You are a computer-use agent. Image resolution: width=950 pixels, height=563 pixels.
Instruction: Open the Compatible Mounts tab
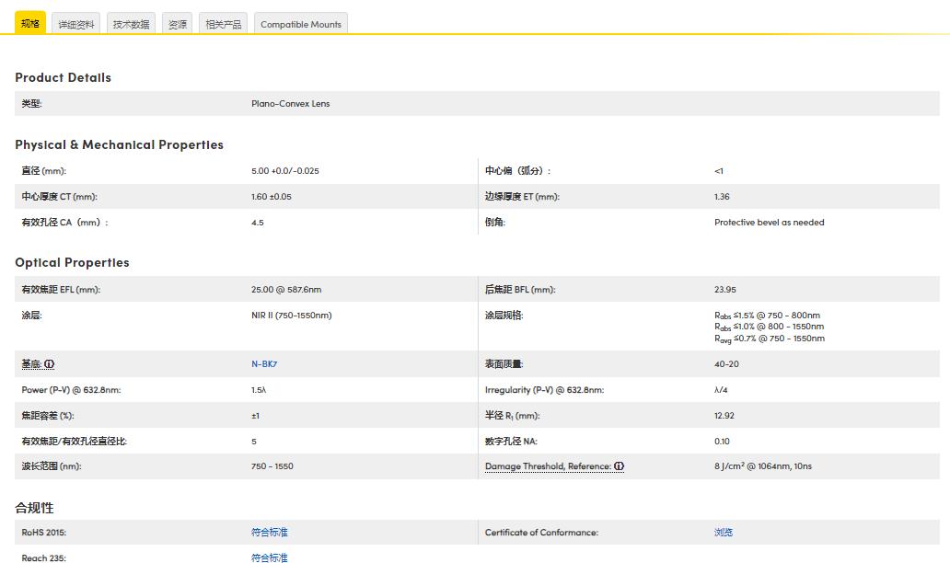point(301,25)
